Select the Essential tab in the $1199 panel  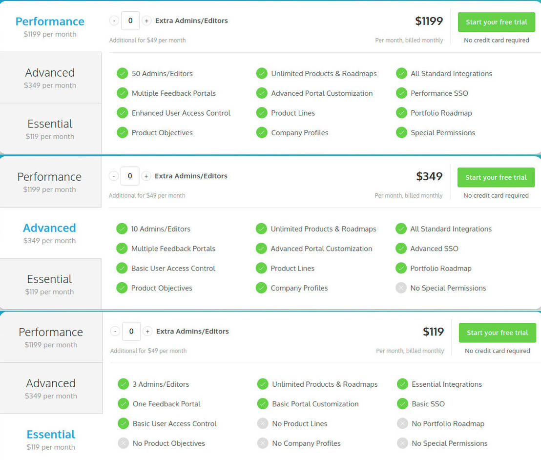(x=51, y=128)
